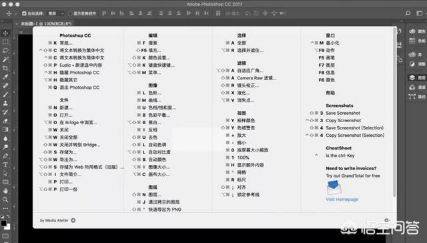Select the History Brush tool
The height and width of the screenshot is (243, 427).
coord(5,111)
